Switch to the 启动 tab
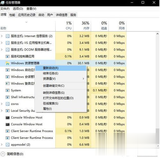This screenshot has width=160, height=158. coord(41,15)
